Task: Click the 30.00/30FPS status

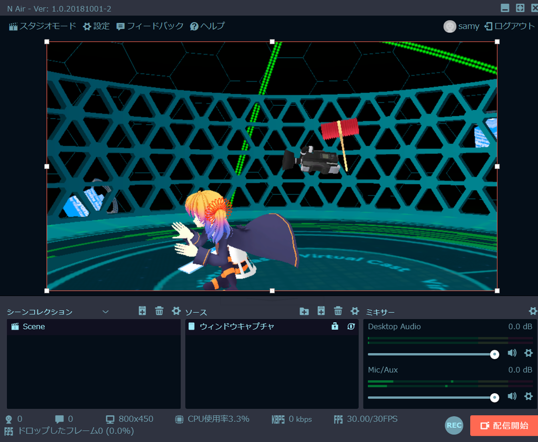Action: [366, 419]
